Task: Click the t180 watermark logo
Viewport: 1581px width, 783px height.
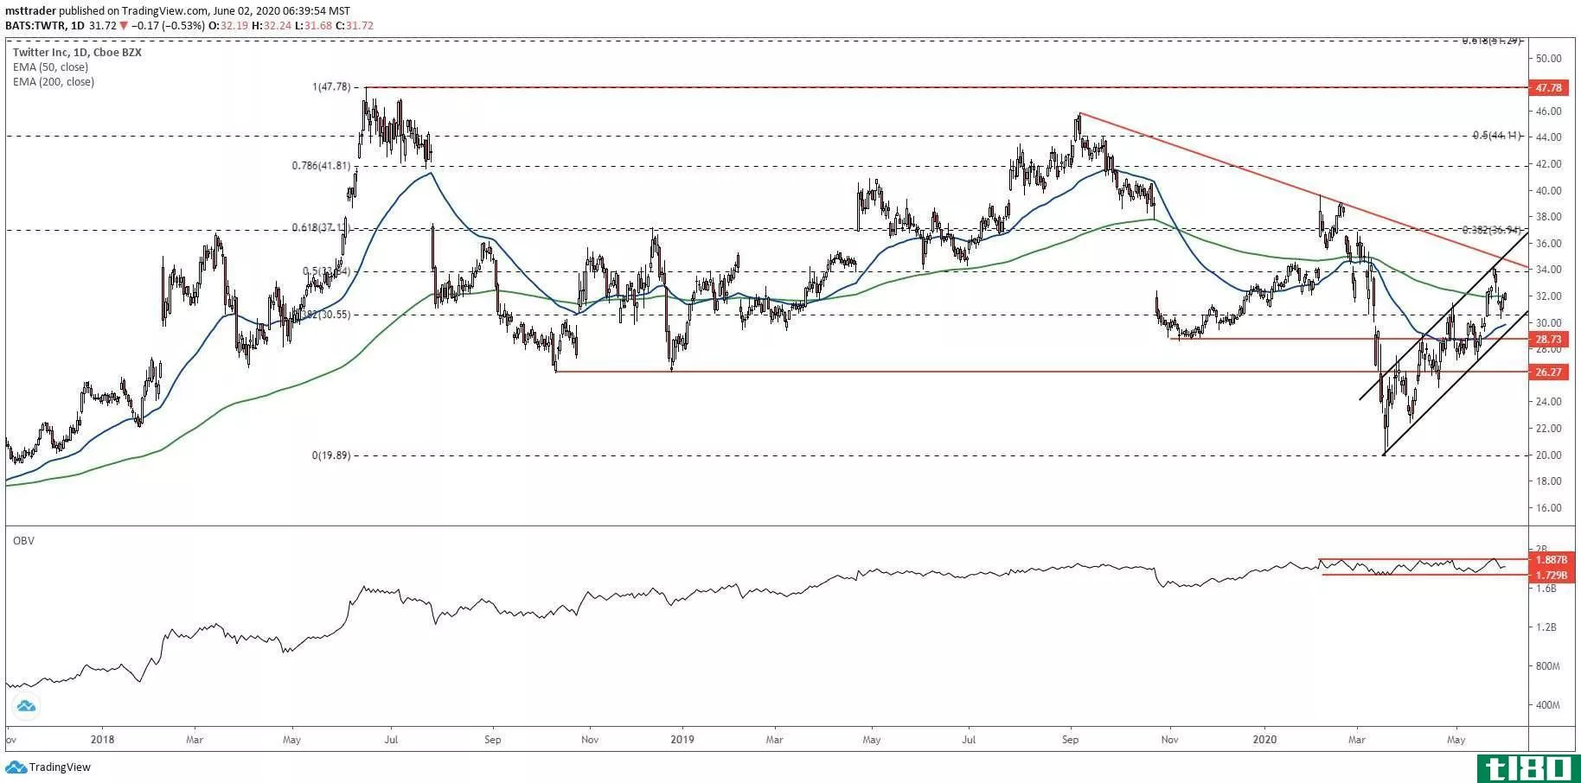Action: coord(1529,768)
